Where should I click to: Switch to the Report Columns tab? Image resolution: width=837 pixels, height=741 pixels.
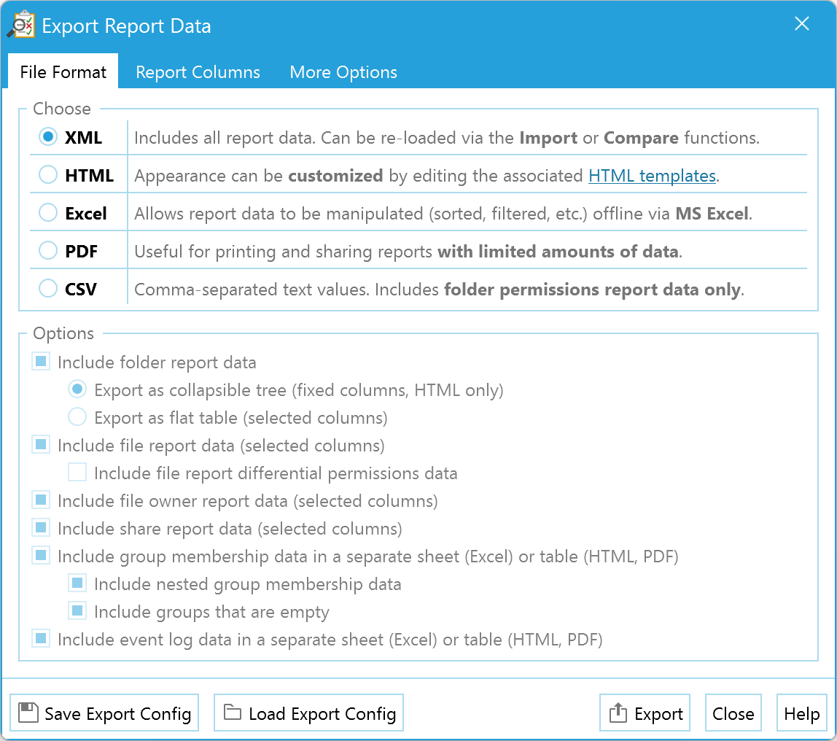pyautogui.click(x=198, y=71)
